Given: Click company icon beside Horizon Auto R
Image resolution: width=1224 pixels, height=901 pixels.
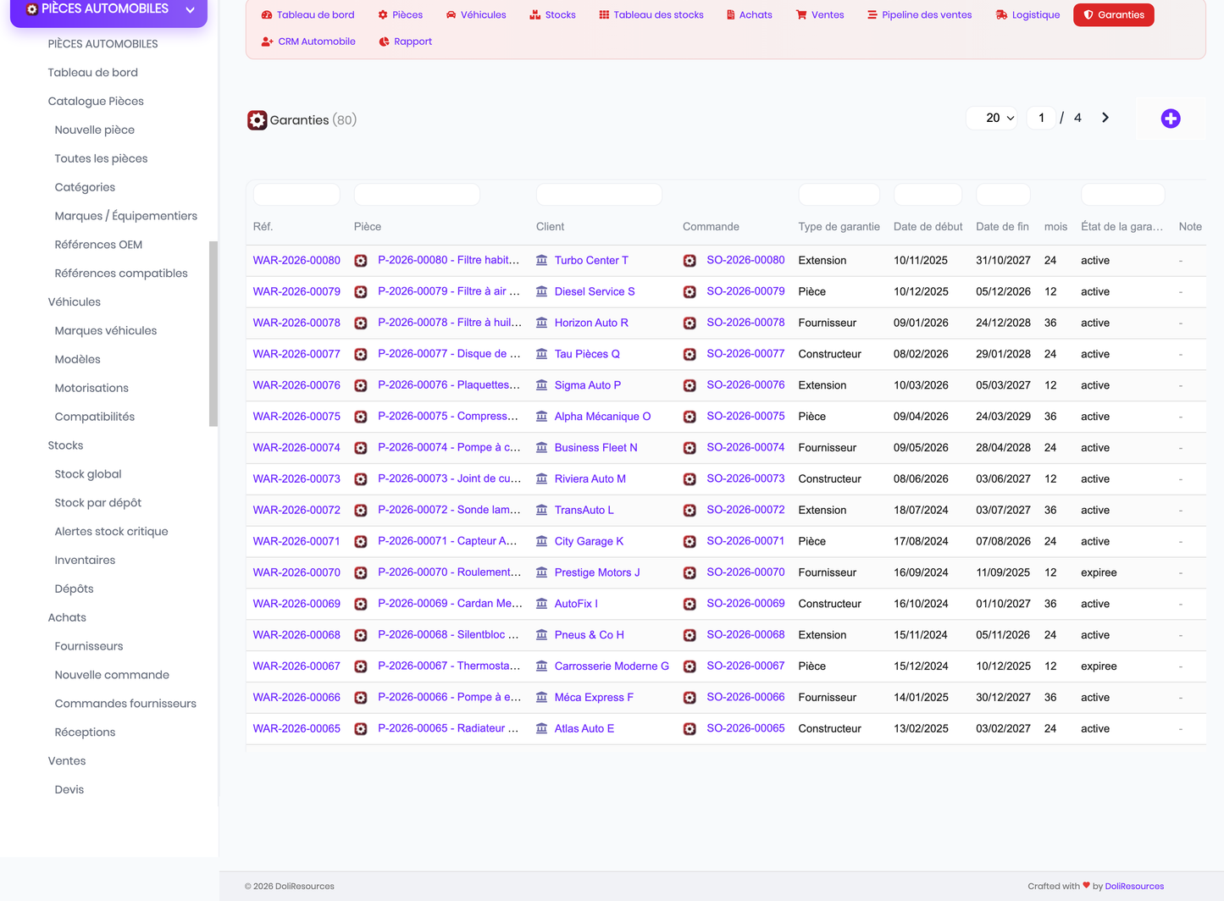Looking at the screenshot, I should [x=542, y=323].
